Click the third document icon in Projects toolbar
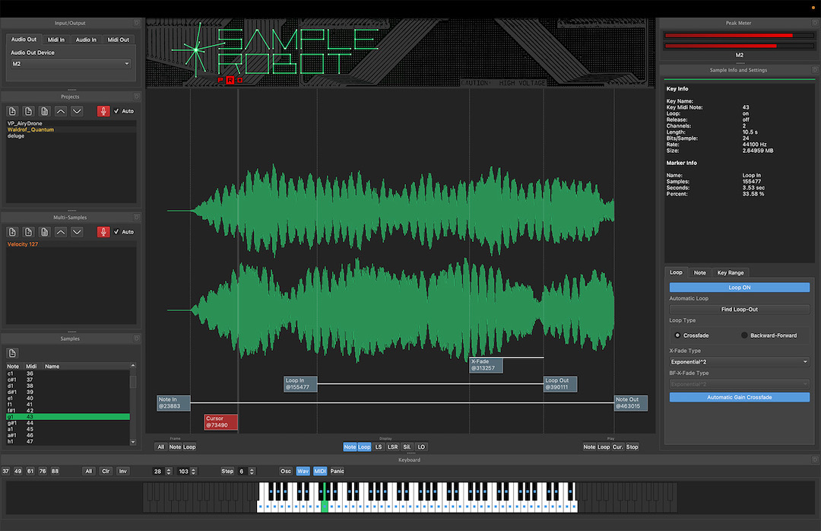 [x=44, y=111]
